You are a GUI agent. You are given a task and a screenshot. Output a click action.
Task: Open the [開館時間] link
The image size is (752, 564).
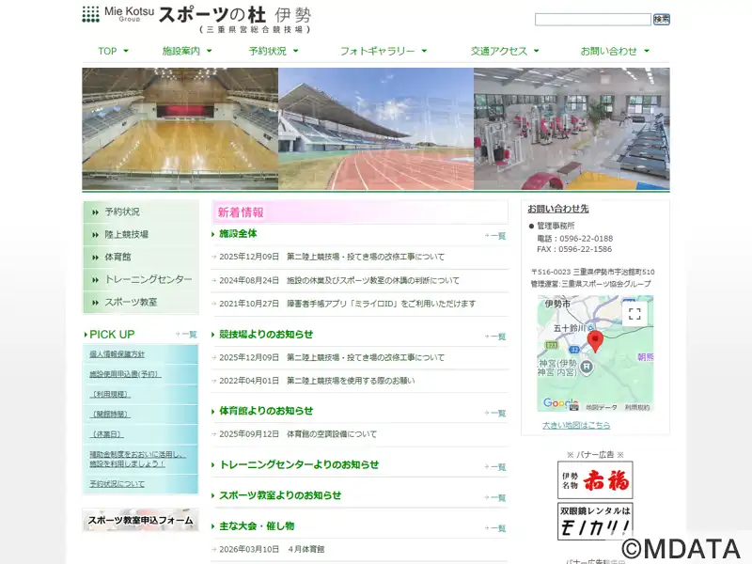[110, 415]
